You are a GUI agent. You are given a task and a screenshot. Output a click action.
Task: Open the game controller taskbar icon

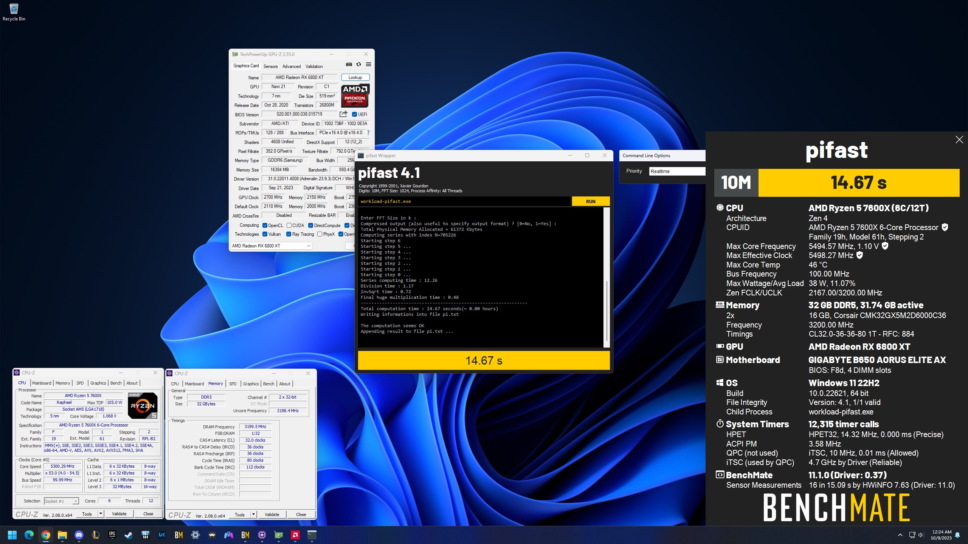[x=228, y=535]
